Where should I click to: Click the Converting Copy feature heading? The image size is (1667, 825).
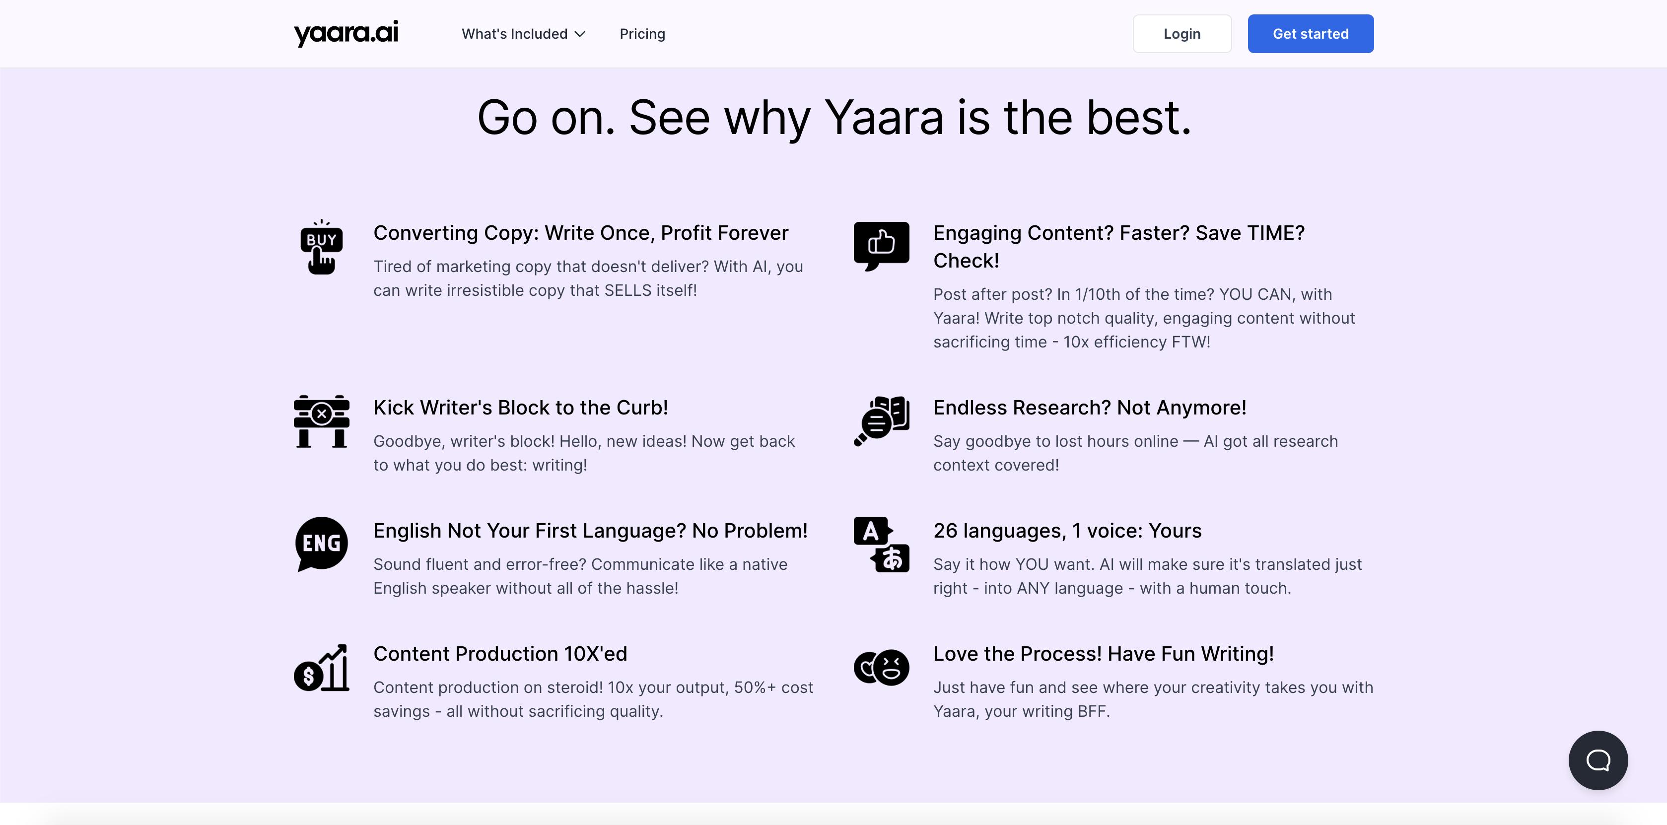point(580,233)
